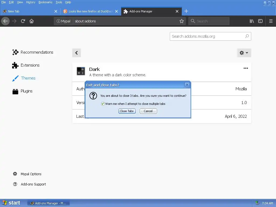276x207 pixels.
Task: Go back with the toolbar arrow
Action: (5, 21)
